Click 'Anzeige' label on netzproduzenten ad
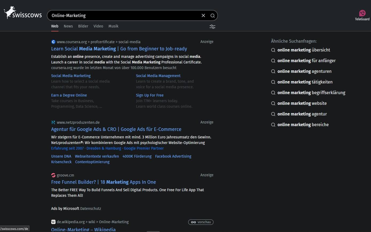The width and height of the screenshot is (371, 232). [207, 122]
